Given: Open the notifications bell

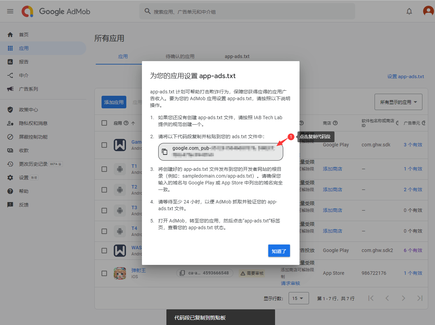Looking at the screenshot, I should pyautogui.click(x=409, y=11).
